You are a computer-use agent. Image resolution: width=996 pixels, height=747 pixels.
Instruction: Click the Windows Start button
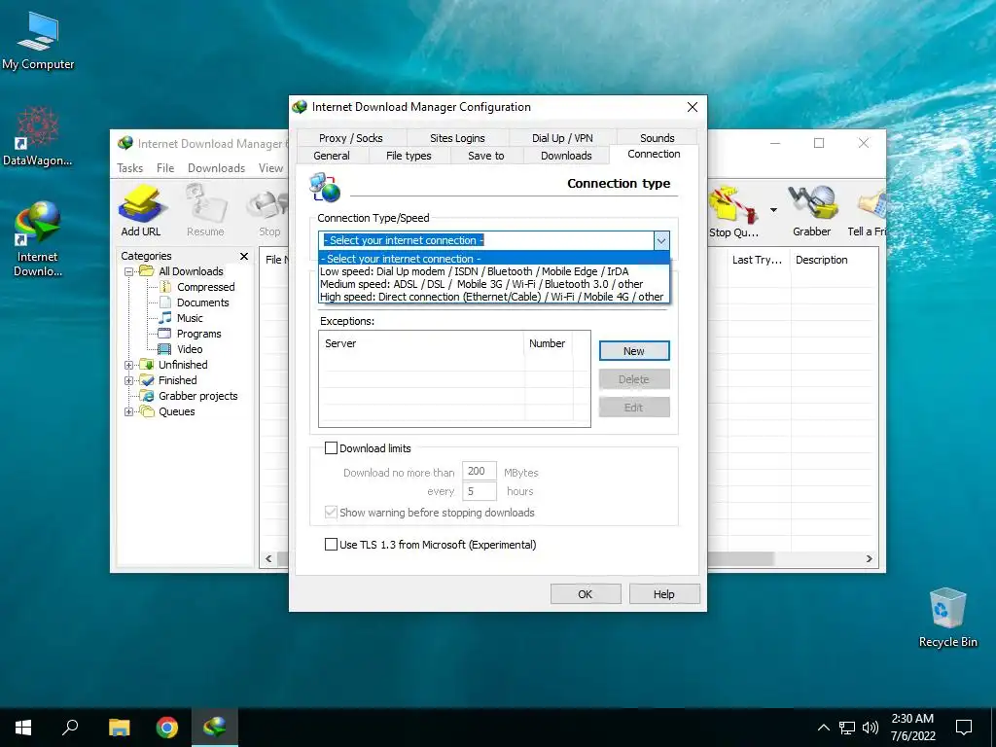23,728
